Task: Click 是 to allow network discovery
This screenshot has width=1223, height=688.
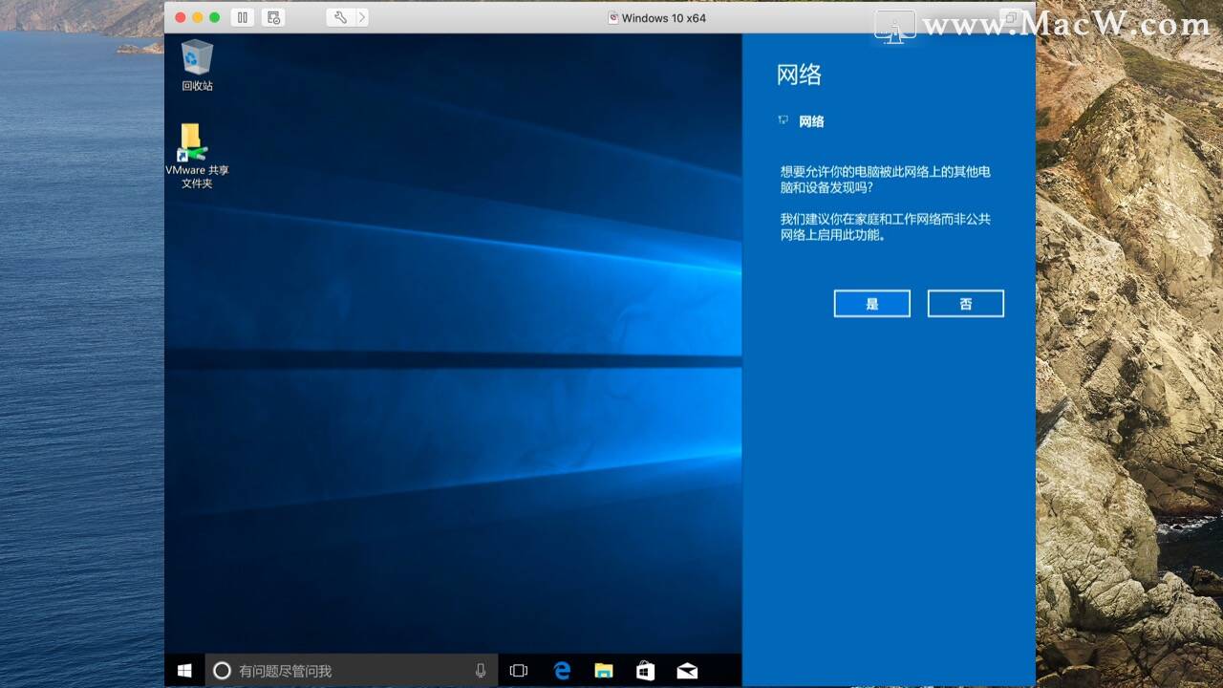Action: [x=871, y=304]
